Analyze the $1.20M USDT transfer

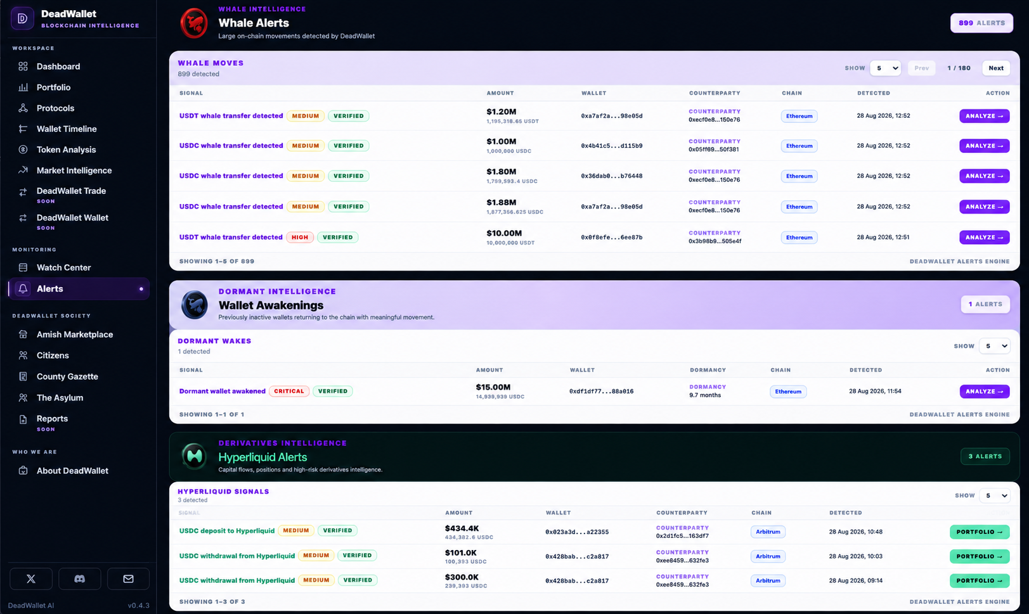(x=984, y=116)
